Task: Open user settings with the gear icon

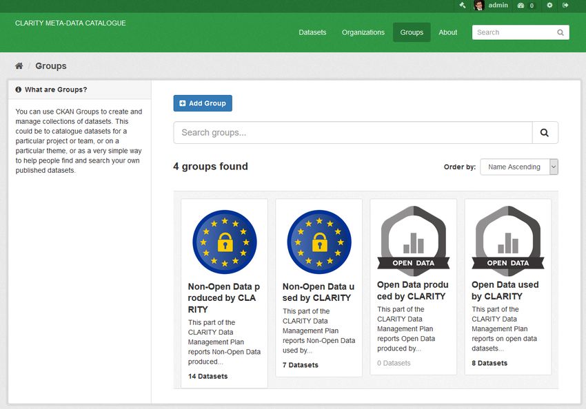Action: pos(549,6)
